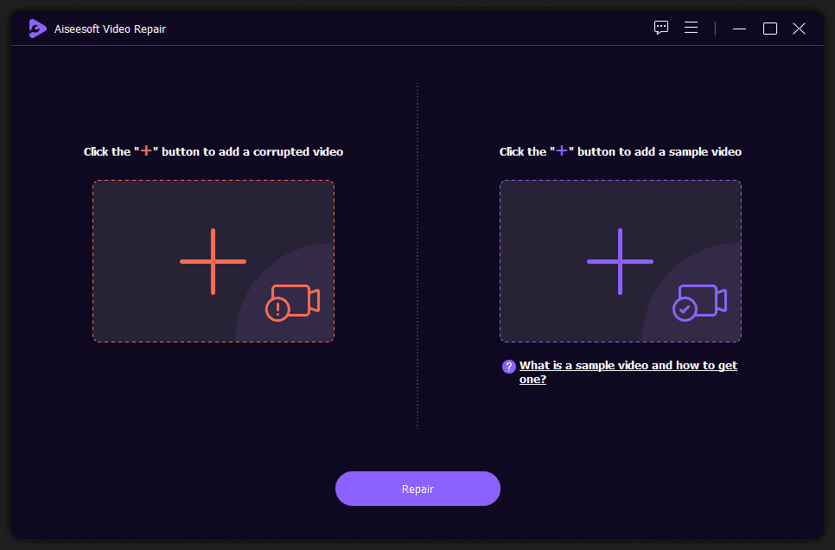Start repair with the Repair button
The image size is (835, 550).
click(x=417, y=489)
